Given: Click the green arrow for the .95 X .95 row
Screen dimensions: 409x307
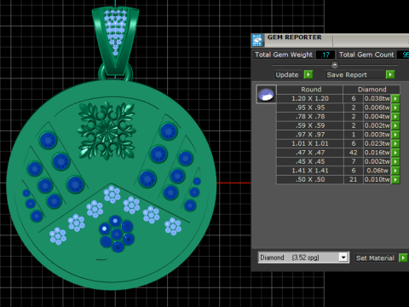Looking at the screenshot, I should pyautogui.click(x=395, y=107).
